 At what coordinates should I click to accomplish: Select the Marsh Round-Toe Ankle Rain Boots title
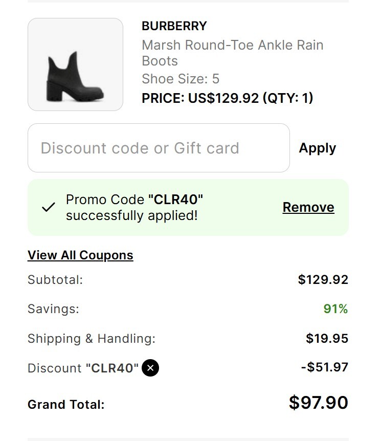click(233, 53)
